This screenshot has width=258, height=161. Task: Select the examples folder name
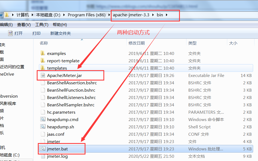click(56, 54)
